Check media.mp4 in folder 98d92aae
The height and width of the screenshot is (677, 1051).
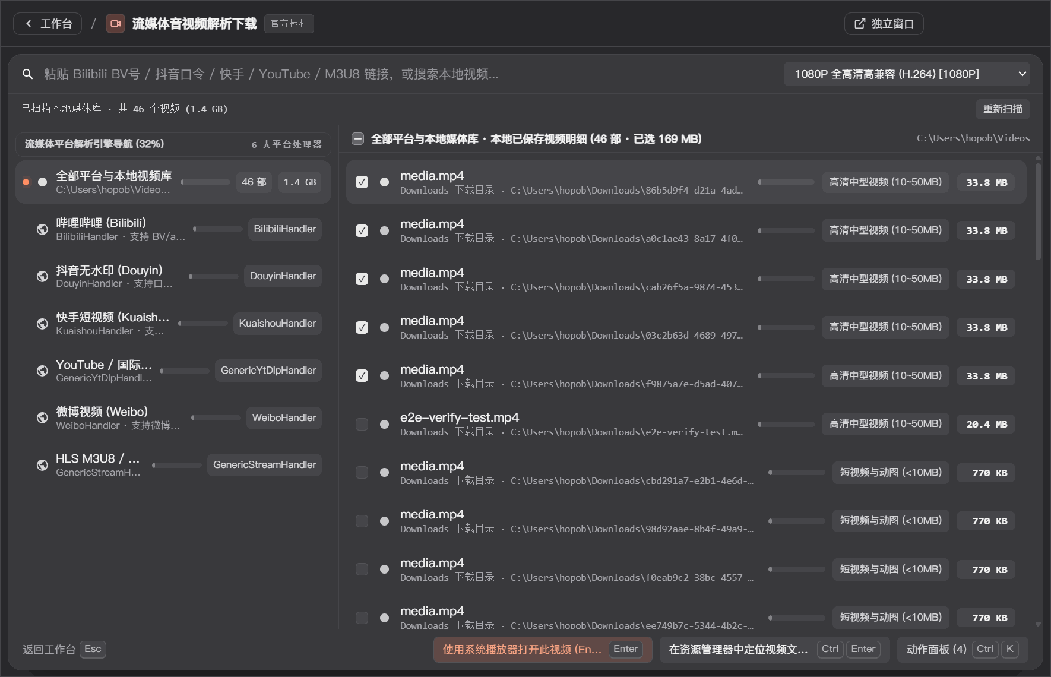(x=362, y=521)
